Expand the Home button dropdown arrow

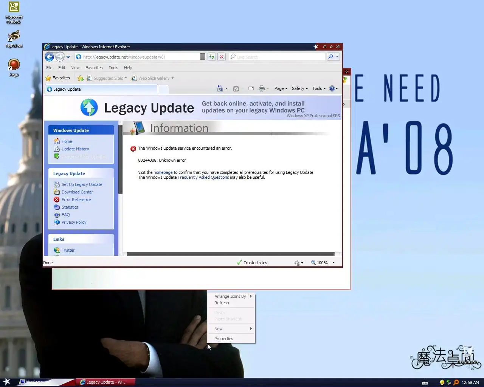226,88
